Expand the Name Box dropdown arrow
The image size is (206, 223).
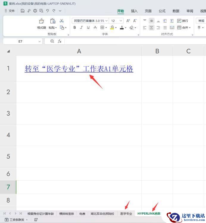(x=40, y=41)
